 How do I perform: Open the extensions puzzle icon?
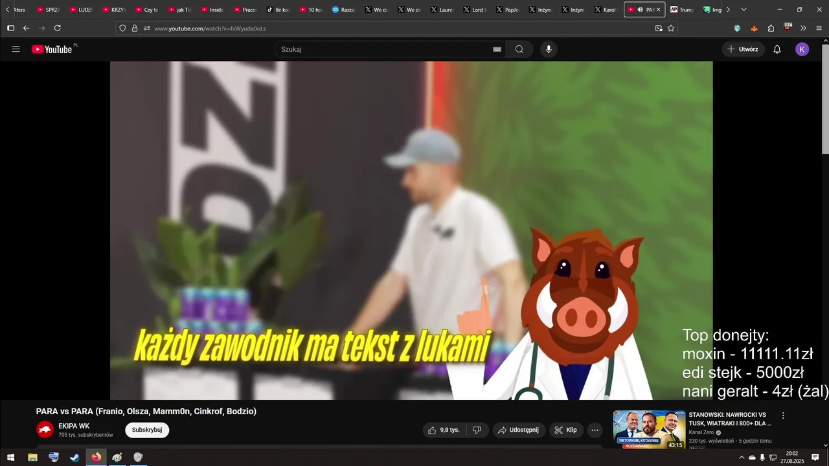click(771, 28)
